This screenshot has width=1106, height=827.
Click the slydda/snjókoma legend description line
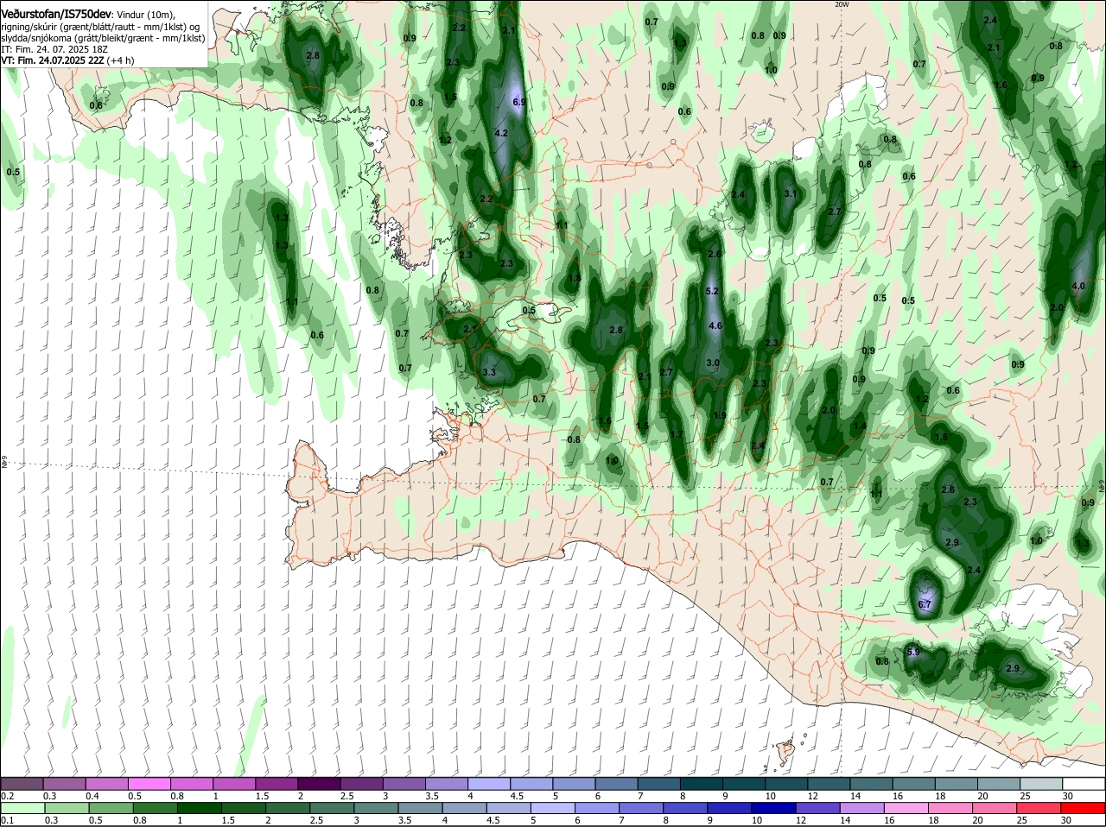tap(103, 38)
